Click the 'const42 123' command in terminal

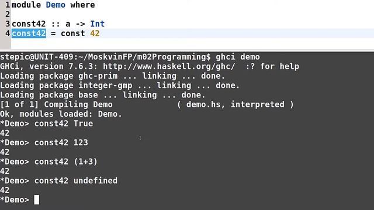coord(61,142)
